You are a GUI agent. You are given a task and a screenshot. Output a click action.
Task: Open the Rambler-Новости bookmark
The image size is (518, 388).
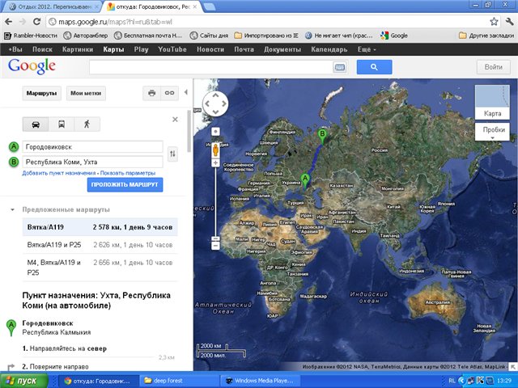point(31,36)
